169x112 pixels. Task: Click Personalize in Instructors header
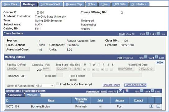click(92, 92)
